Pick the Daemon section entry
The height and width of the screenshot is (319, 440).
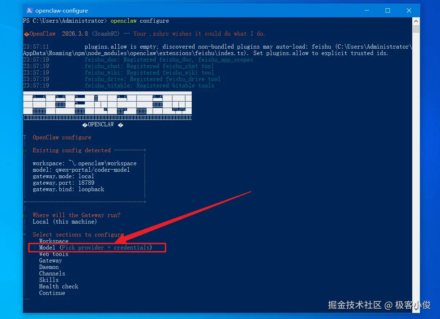point(49,267)
